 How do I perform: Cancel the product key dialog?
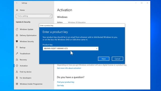(117, 59)
